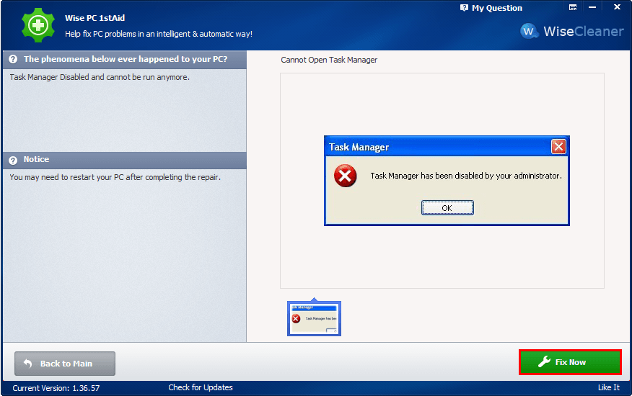Viewport: 632px width, 396px height.
Task: Click the Like It link
Action: (x=608, y=388)
